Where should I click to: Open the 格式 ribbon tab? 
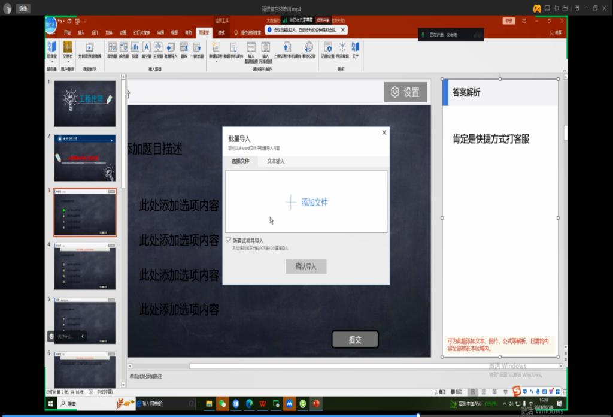pyautogui.click(x=221, y=33)
